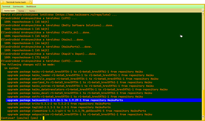Click the makefile_engine upgrade line
Image resolution: width=205 pixels, height=121 pixels.
pyautogui.click(x=83, y=79)
